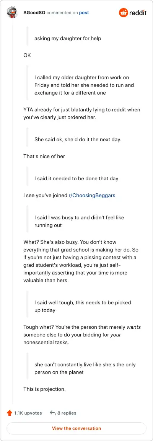Select the quote "She said ok, she'd do it the next day."
Screen dimensions: 153x441
coord(78,139)
